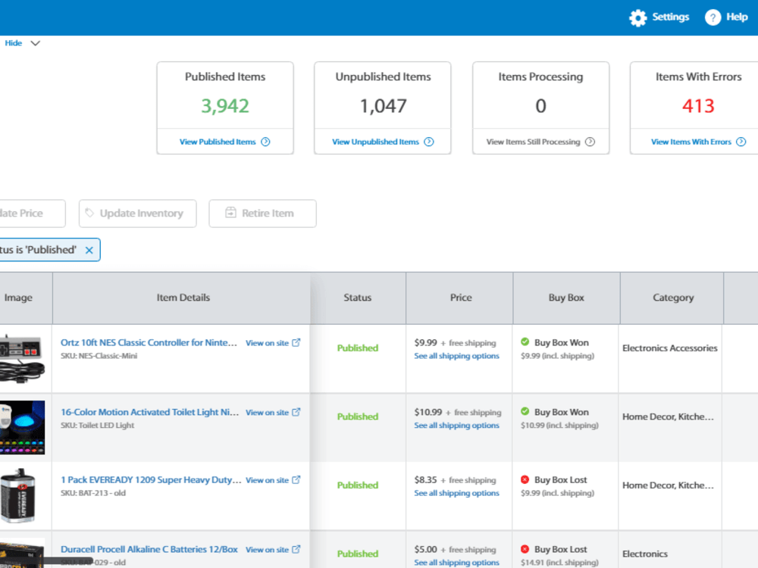Click SKU: BAT-213 - old text
The height and width of the screenshot is (568, 758).
pos(92,493)
